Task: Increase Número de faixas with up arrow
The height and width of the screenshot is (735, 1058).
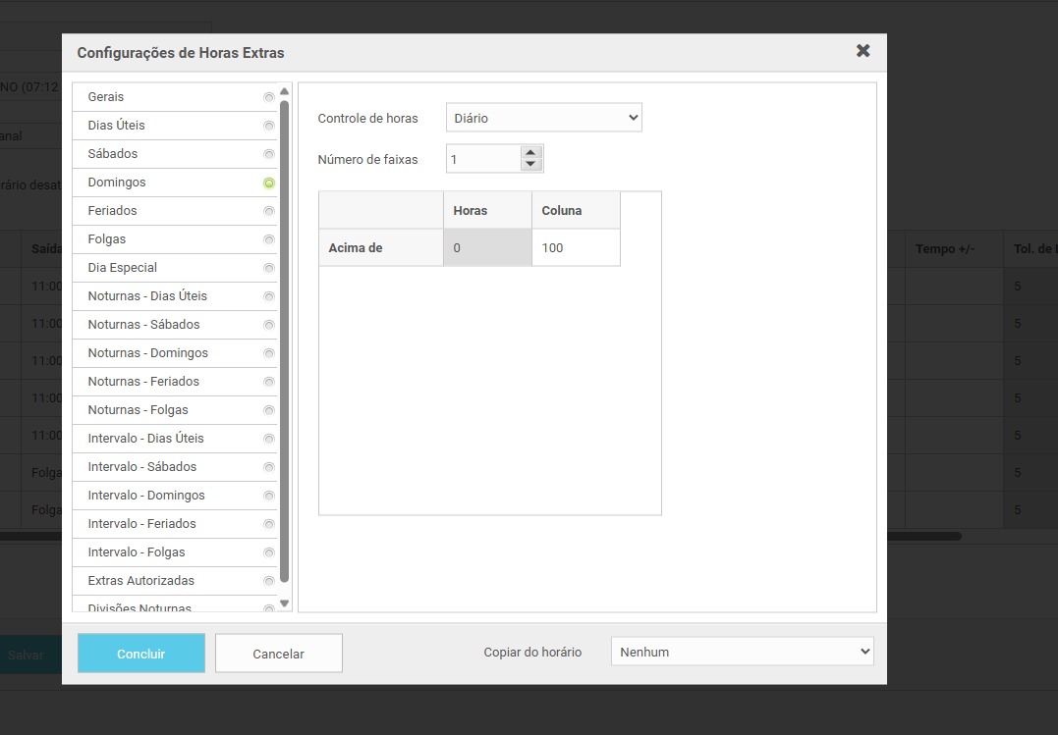Action: (531, 153)
